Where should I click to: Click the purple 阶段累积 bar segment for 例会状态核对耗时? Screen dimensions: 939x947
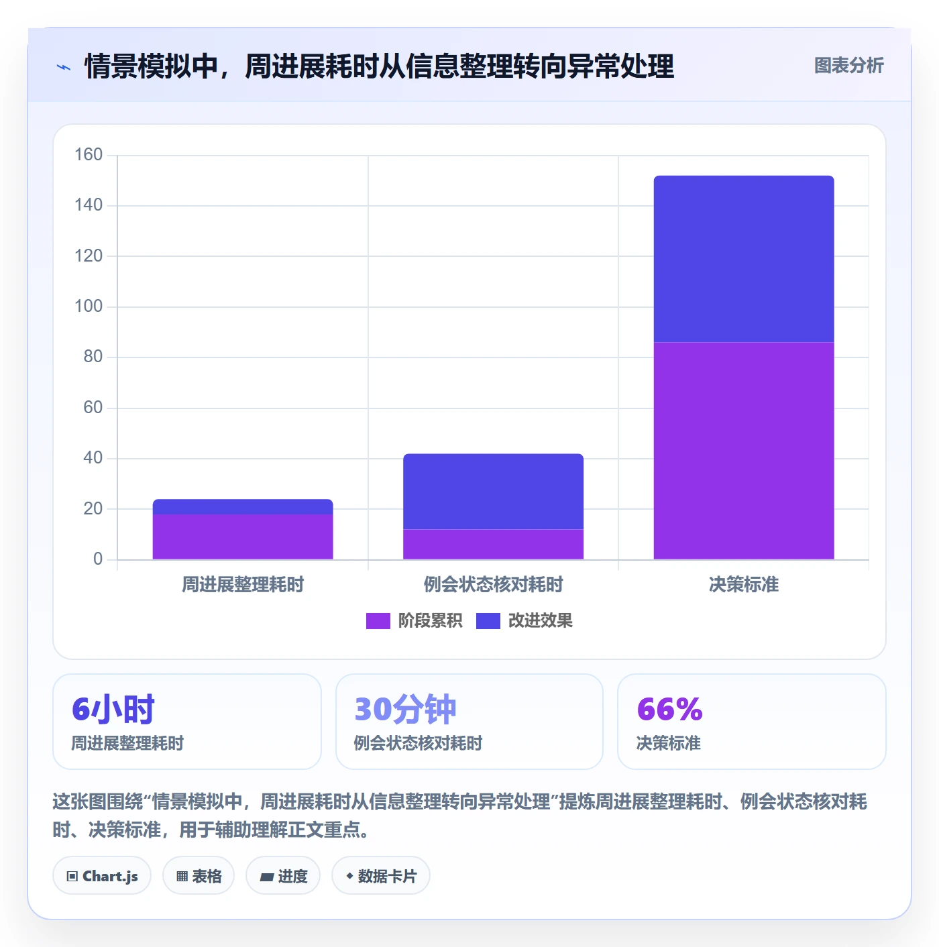point(493,545)
